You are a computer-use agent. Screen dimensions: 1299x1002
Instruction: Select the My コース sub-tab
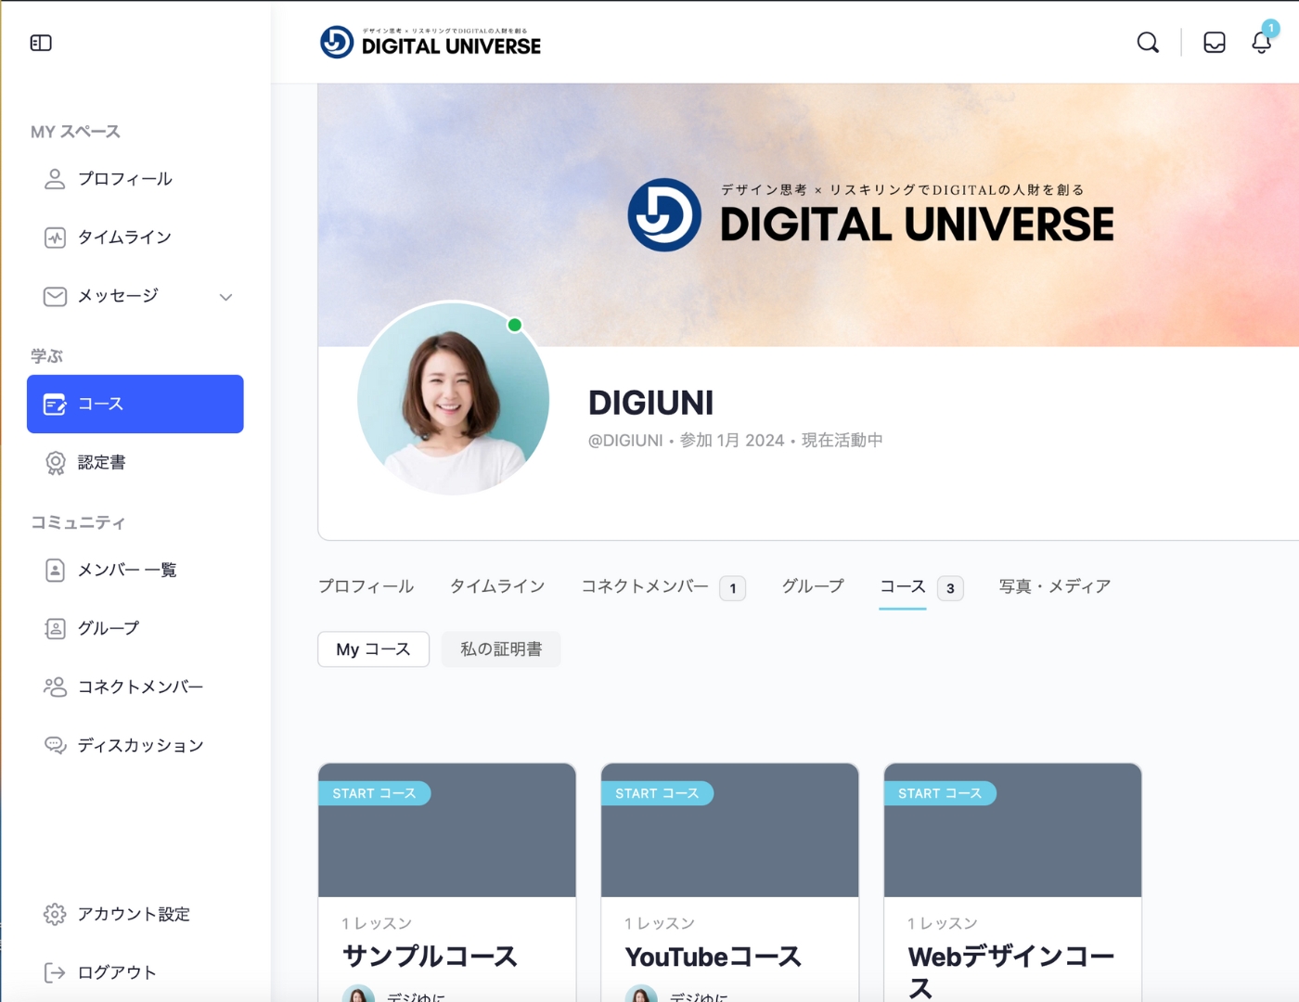pos(373,649)
